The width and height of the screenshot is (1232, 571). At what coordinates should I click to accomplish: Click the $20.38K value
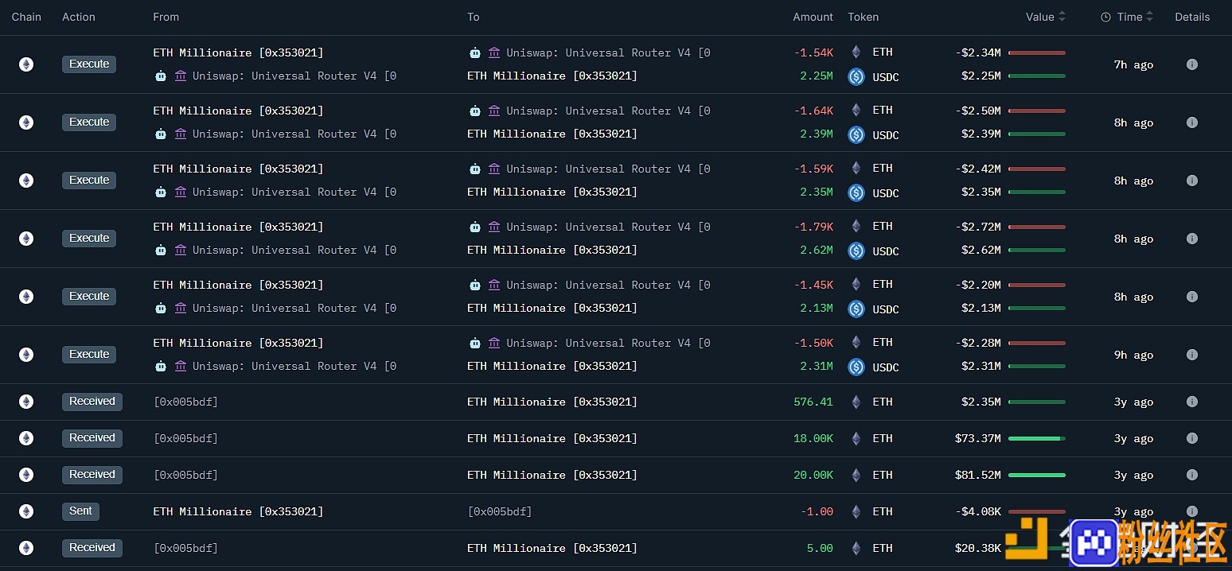click(x=978, y=548)
